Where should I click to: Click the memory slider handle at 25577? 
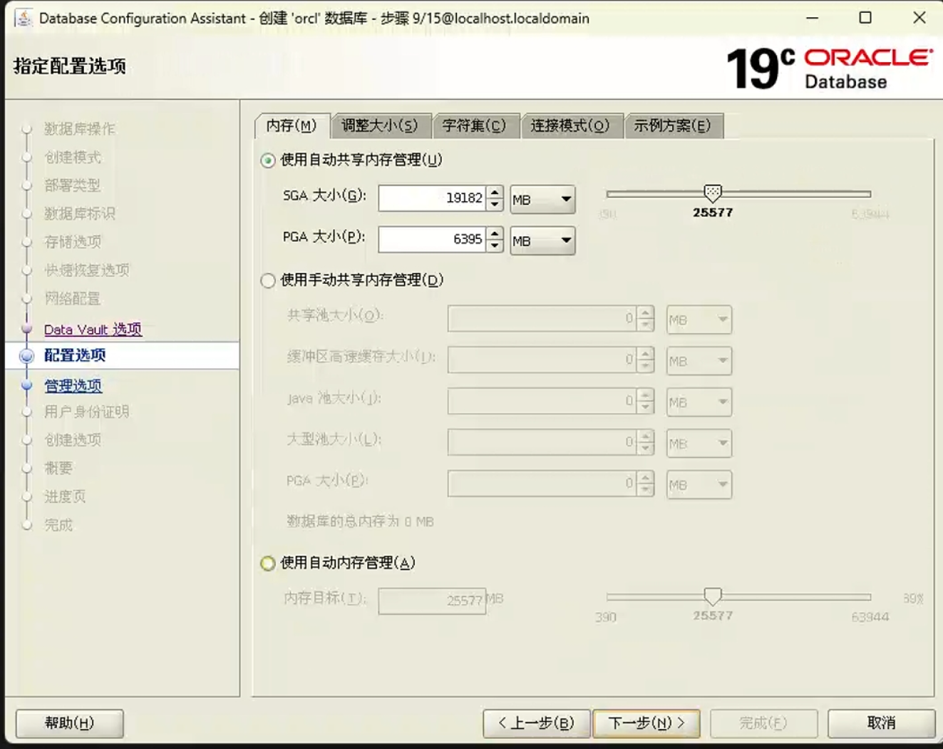point(712,193)
